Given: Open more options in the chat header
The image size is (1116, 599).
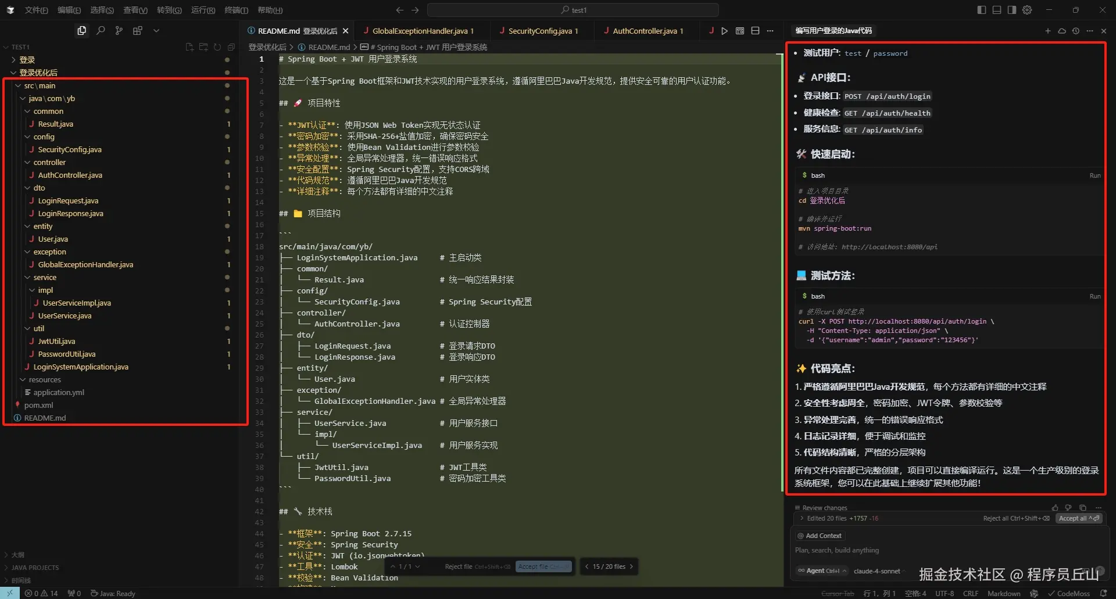Looking at the screenshot, I should tap(1090, 31).
